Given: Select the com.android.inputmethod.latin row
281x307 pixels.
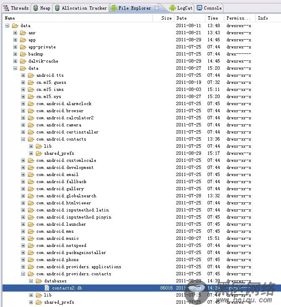Looking at the screenshot, I should pos(142,210).
